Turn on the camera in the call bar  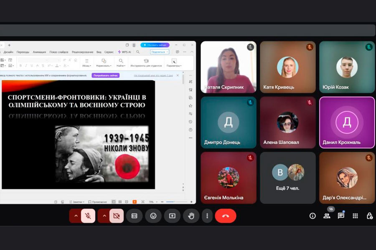(x=117, y=216)
